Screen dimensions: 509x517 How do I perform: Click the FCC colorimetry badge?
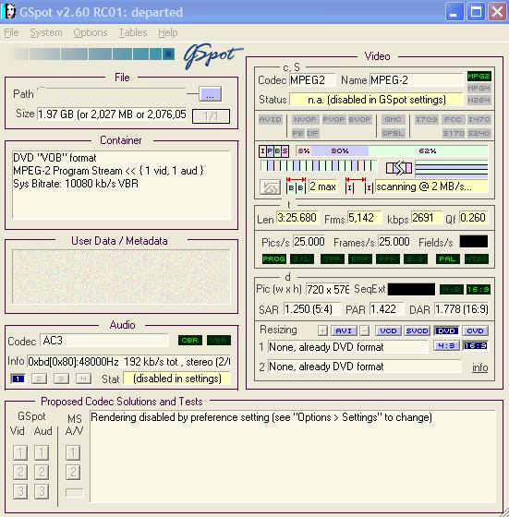pyautogui.click(x=453, y=119)
